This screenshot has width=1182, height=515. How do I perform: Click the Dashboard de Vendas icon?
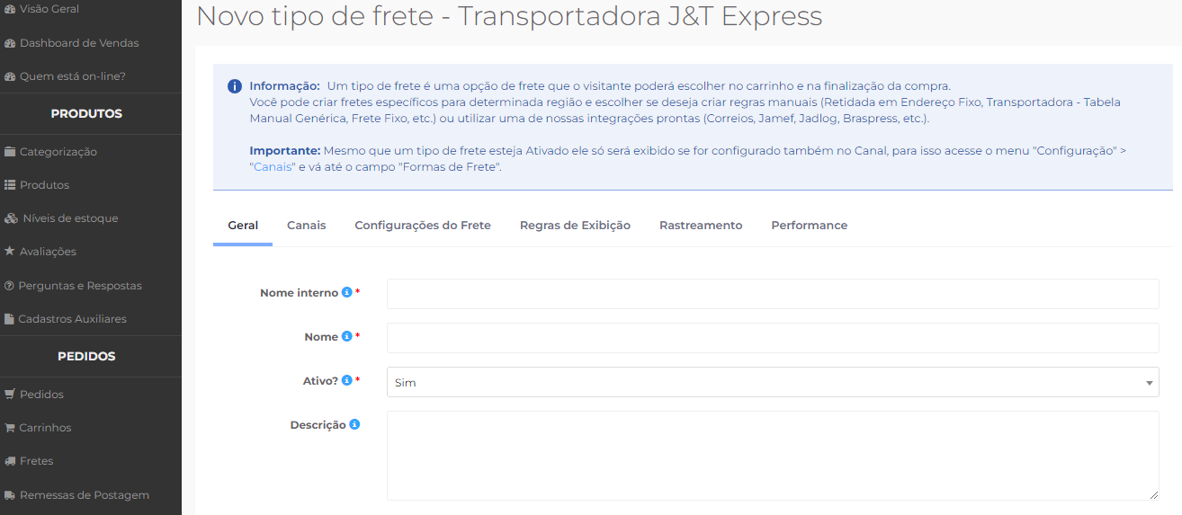click(x=10, y=43)
